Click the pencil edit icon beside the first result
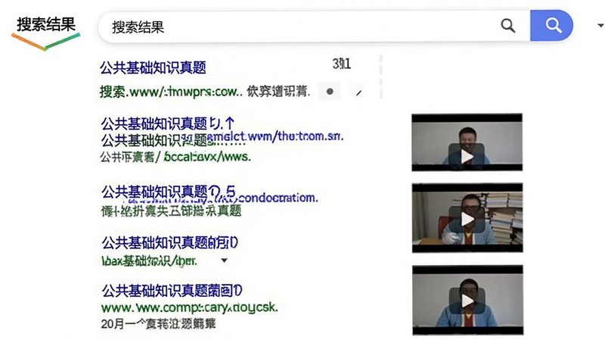 click(358, 92)
